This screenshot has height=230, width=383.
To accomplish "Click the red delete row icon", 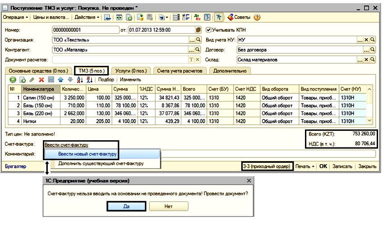I will coord(41,80).
